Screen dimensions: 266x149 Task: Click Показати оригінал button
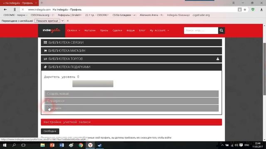[x=47, y=21]
